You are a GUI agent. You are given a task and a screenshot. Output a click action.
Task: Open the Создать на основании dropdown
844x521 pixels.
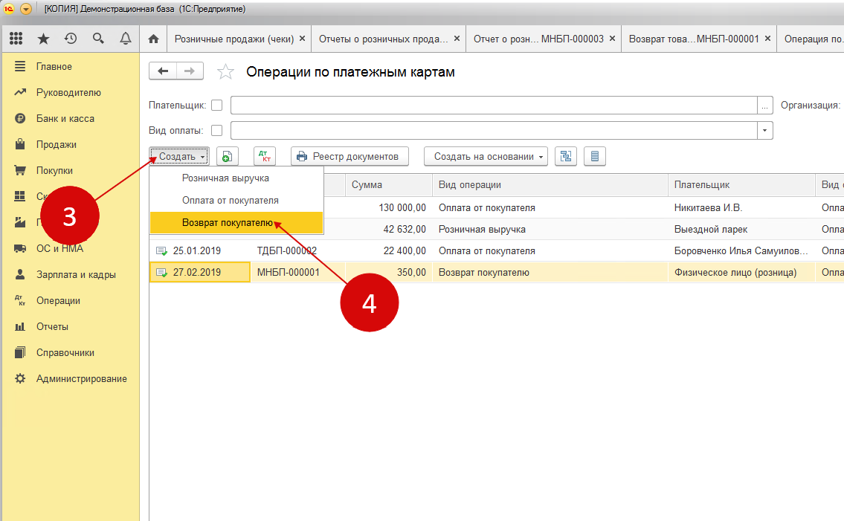pyautogui.click(x=486, y=156)
